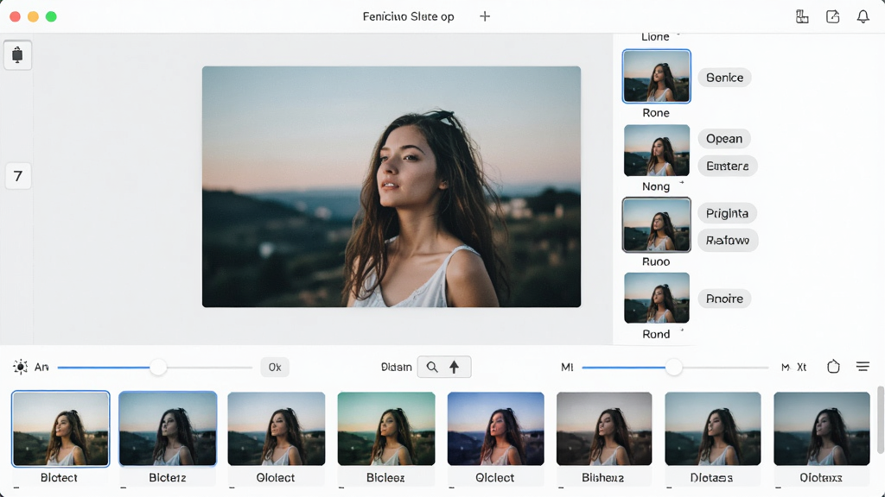Click the MI slider track
Screen dimensions: 885x497
coord(675,368)
